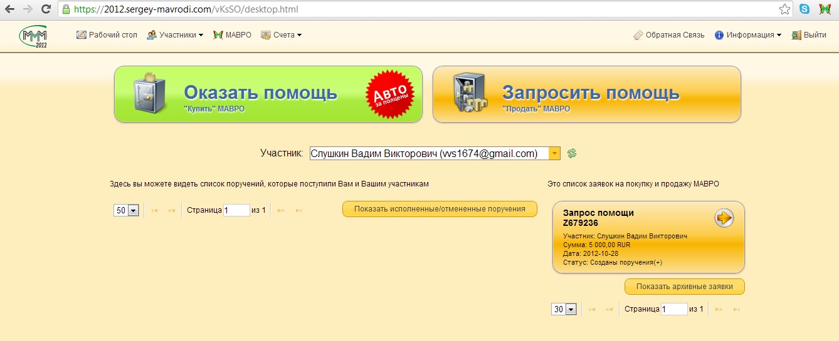
Task: Go to last page of orders list
Action: (x=299, y=210)
